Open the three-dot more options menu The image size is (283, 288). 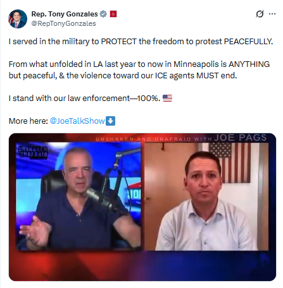click(272, 14)
